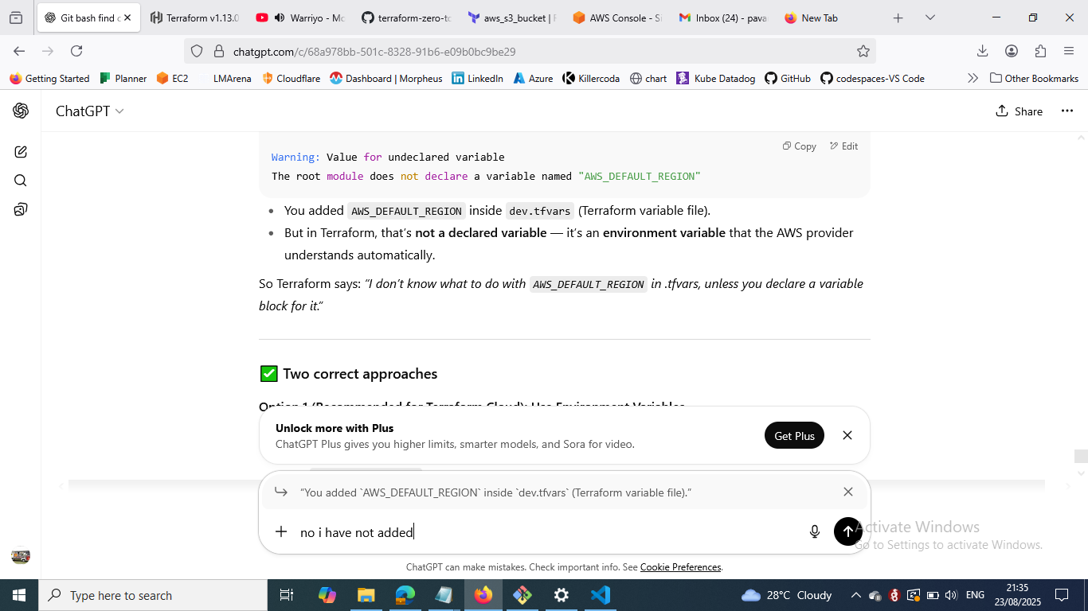Dismiss the Unlock more with Plus banner
The width and height of the screenshot is (1088, 611).
coord(847,436)
